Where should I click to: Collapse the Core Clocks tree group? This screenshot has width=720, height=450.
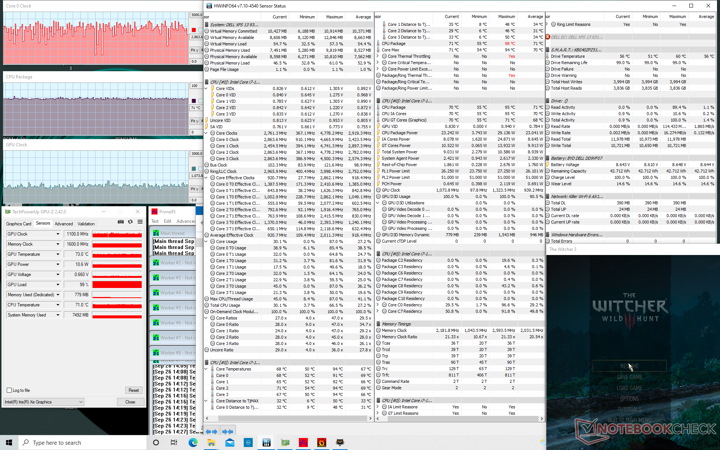(x=206, y=133)
